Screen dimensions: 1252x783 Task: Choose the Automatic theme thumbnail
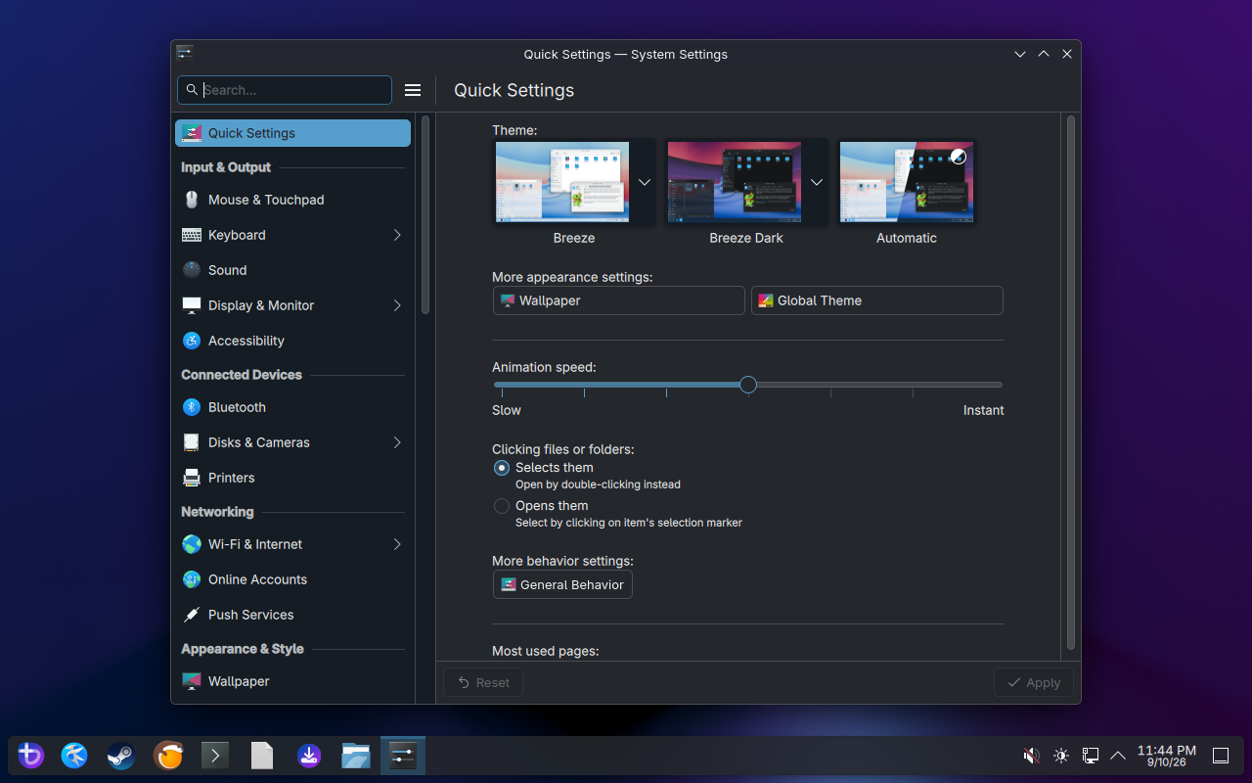(x=907, y=182)
